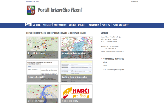Click the Kontakt heading
This screenshot has height=103, width=164.
[104, 33]
